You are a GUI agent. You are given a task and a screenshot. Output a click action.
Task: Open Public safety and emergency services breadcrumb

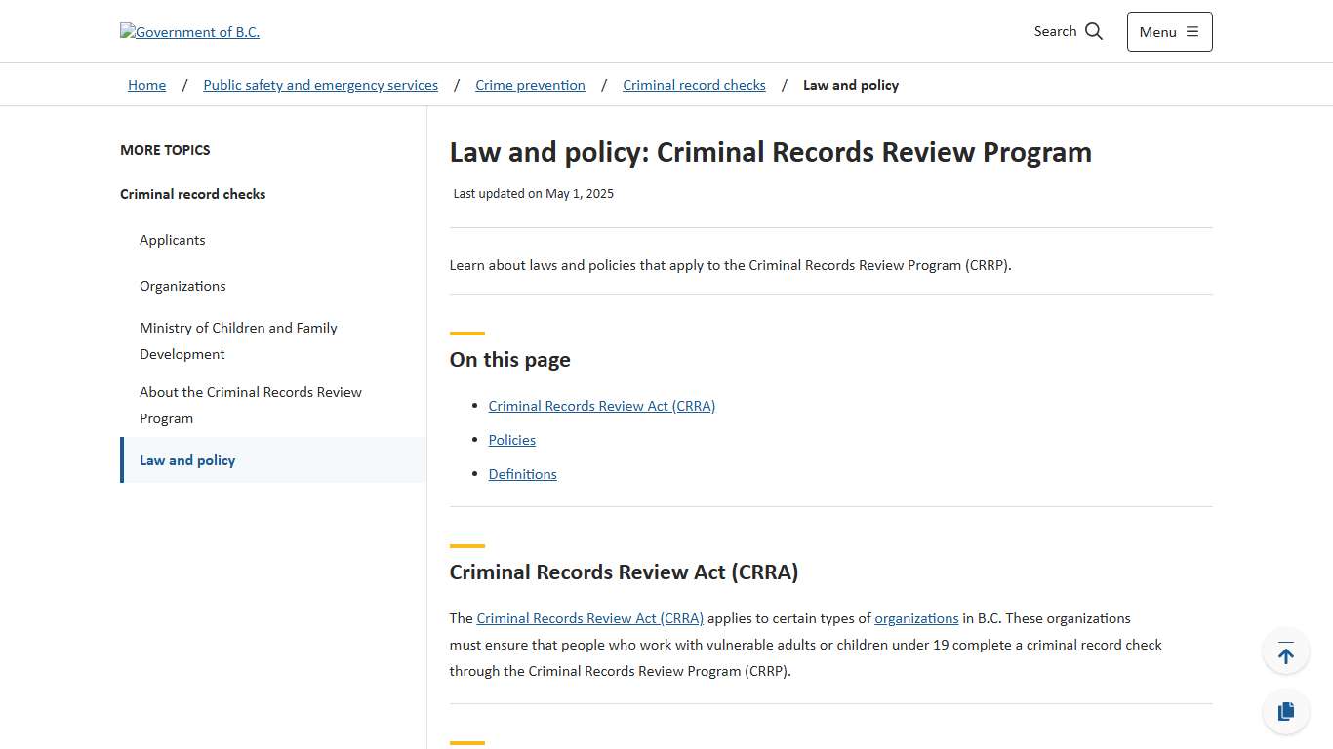[320, 85]
